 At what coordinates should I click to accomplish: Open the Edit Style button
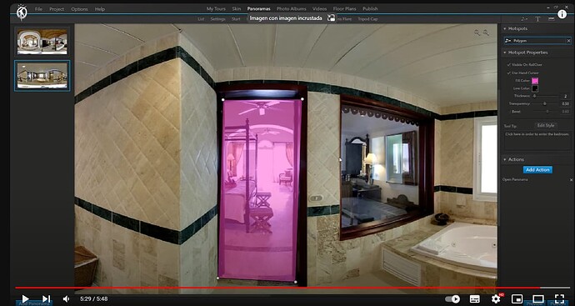546,125
